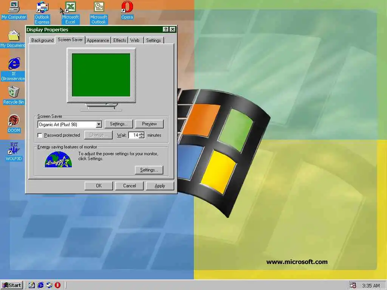Go to the Settings tab
Screen dimensions: 387x290
click(153, 40)
